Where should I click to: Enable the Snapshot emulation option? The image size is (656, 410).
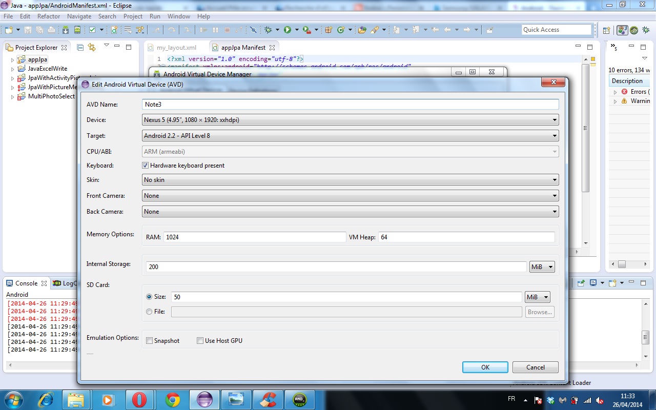(x=149, y=341)
